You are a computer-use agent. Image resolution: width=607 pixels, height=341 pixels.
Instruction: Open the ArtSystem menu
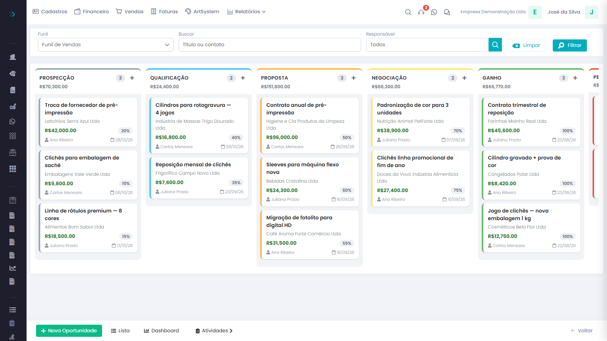202,12
